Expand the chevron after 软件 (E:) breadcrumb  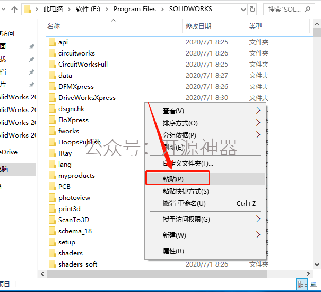point(107,9)
